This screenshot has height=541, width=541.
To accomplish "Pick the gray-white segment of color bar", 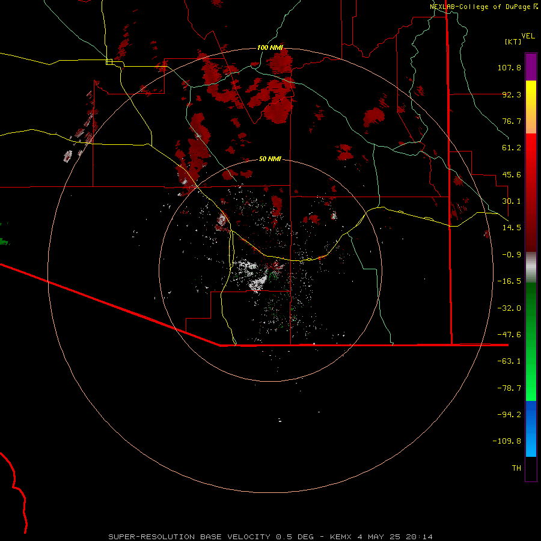I will tap(531, 267).
